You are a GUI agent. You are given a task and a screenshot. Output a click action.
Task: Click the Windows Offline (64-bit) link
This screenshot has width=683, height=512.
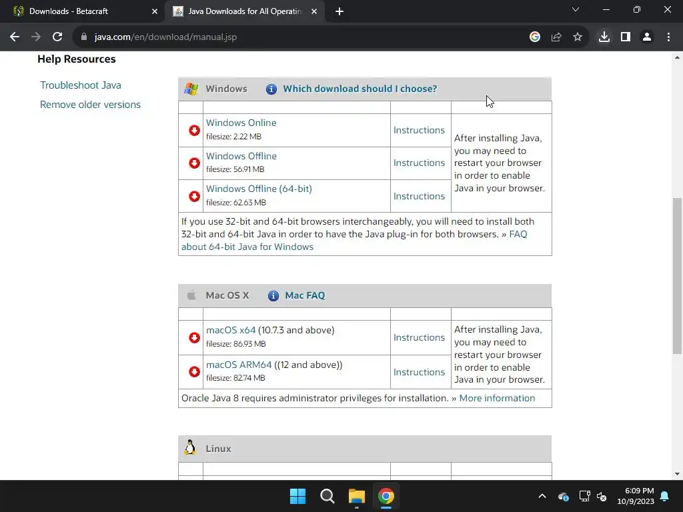[x=259, y=189]
